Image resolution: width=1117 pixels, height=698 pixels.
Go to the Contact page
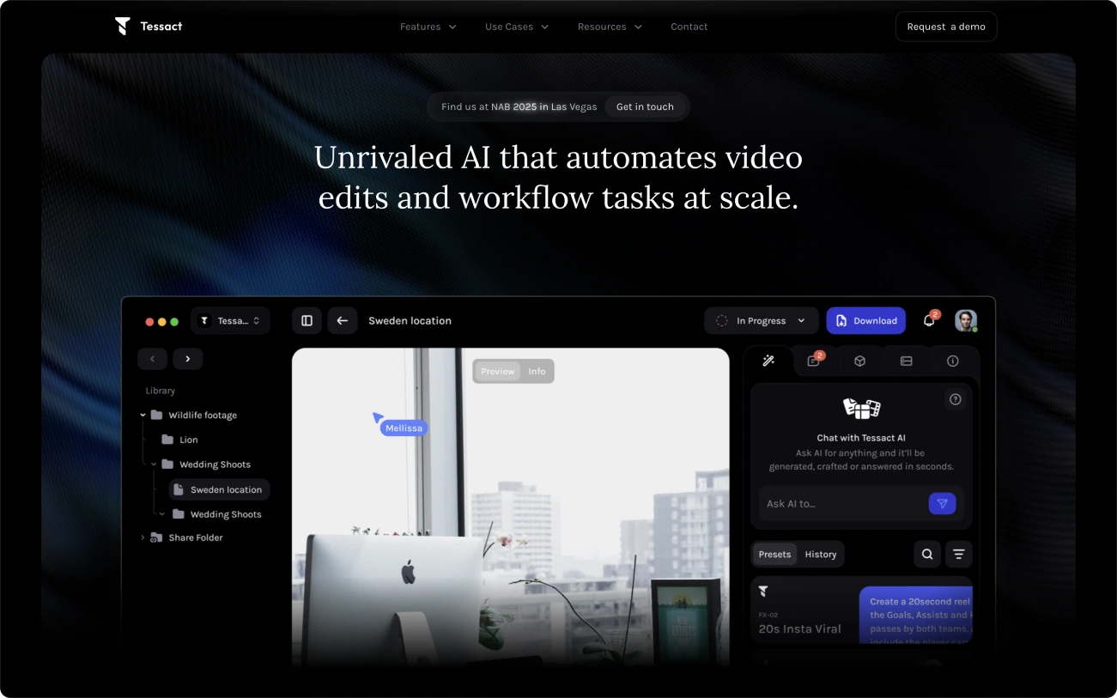[x=689, y=27]
